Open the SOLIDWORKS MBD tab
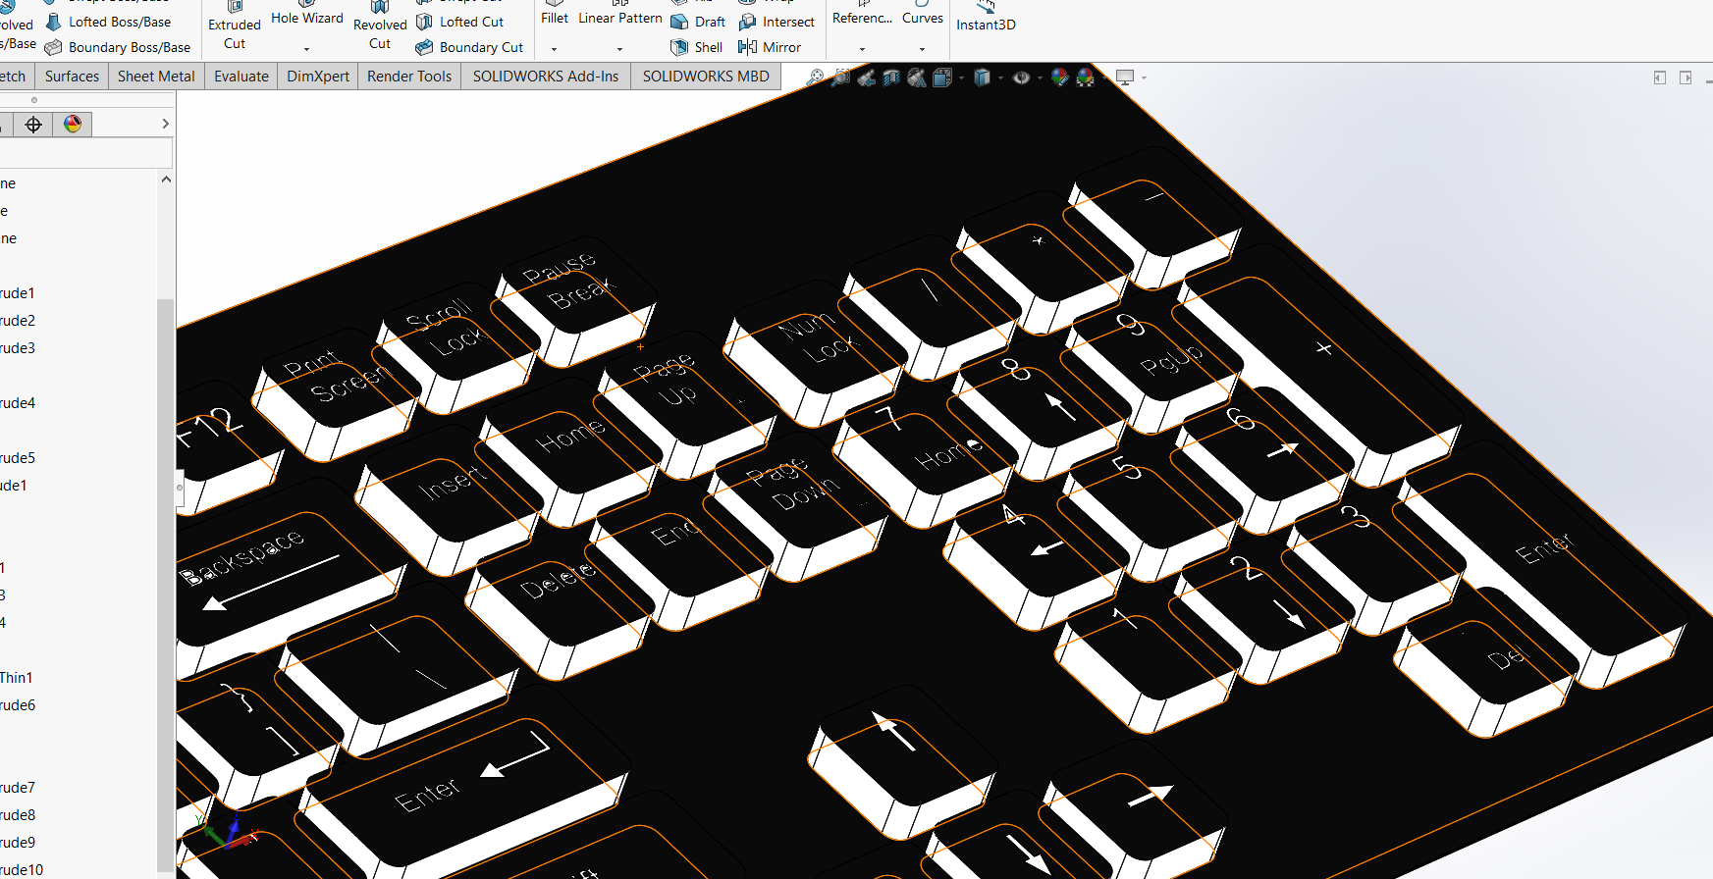The image size is (1713, 879). point(706,76)
